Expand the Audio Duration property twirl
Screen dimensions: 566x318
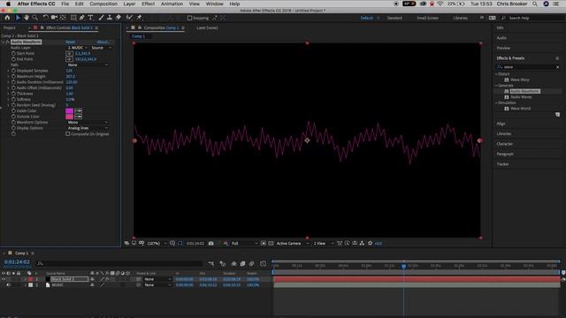8,82
